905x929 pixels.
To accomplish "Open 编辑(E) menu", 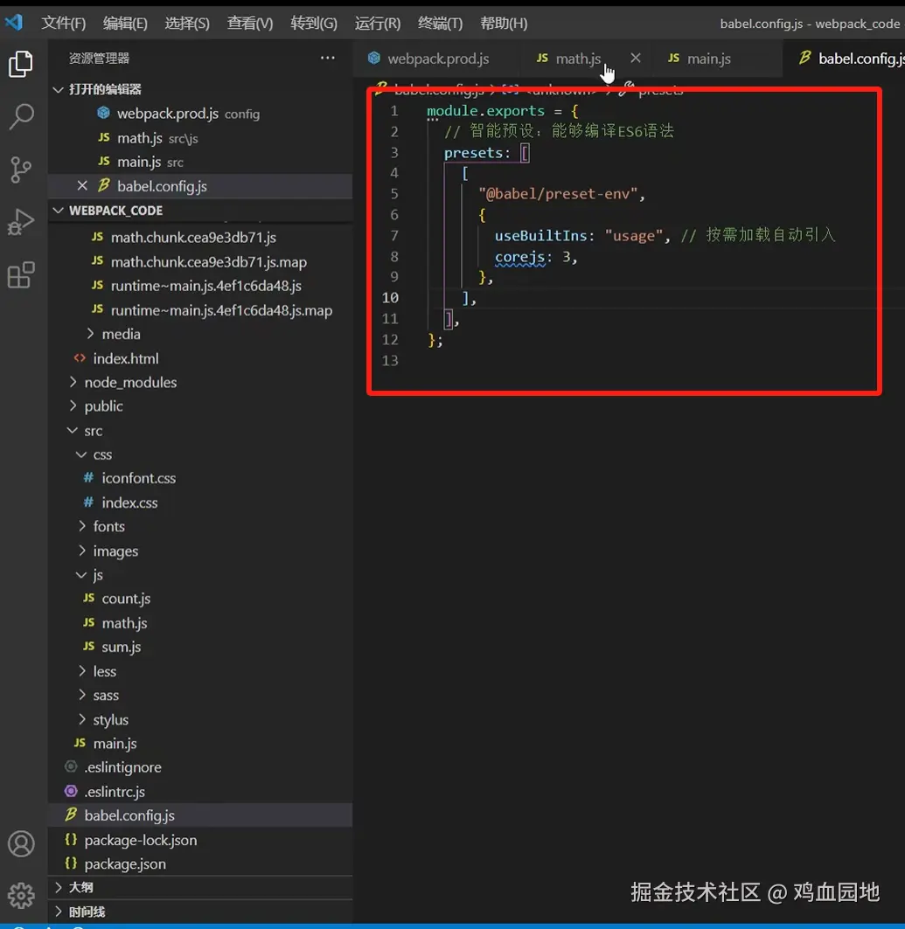I will click(125, 23).
